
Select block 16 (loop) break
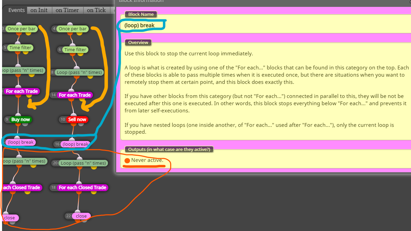[x=75, y=144]
